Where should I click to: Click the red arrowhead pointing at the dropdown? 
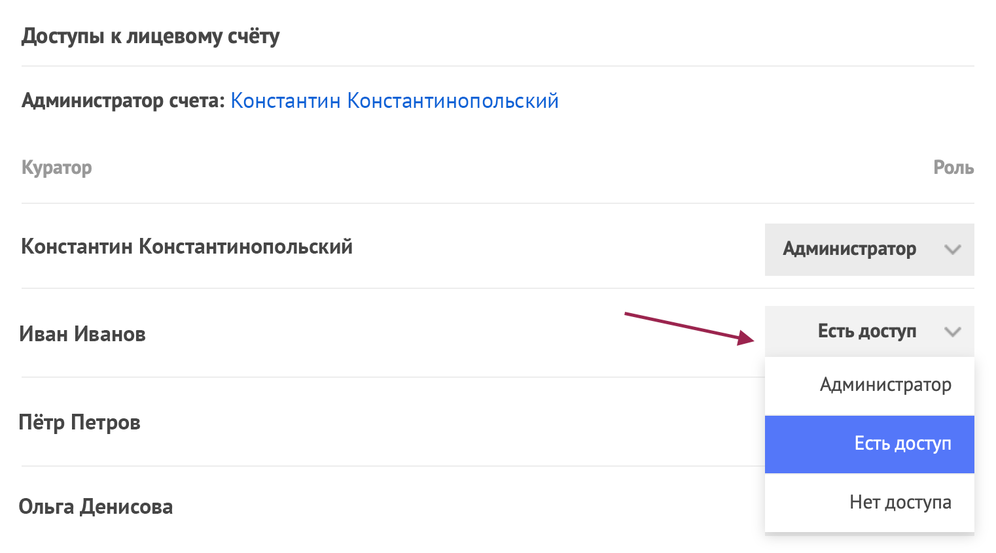747,338
